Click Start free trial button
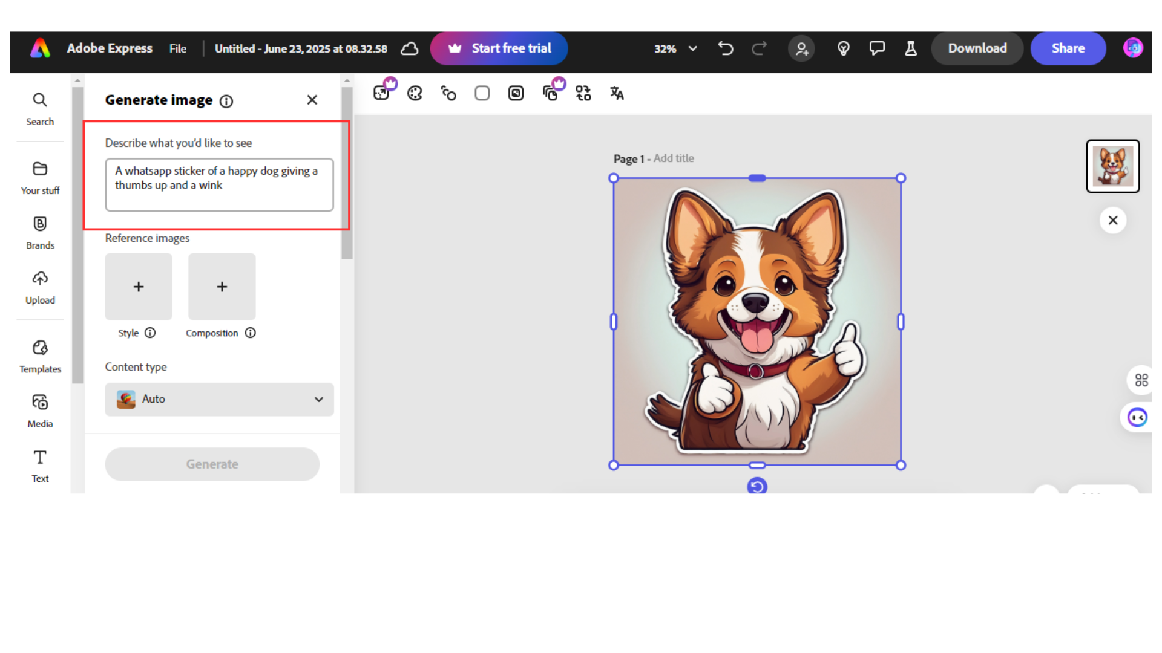Viewport: 1162px width, 653px height. (499, 48)
